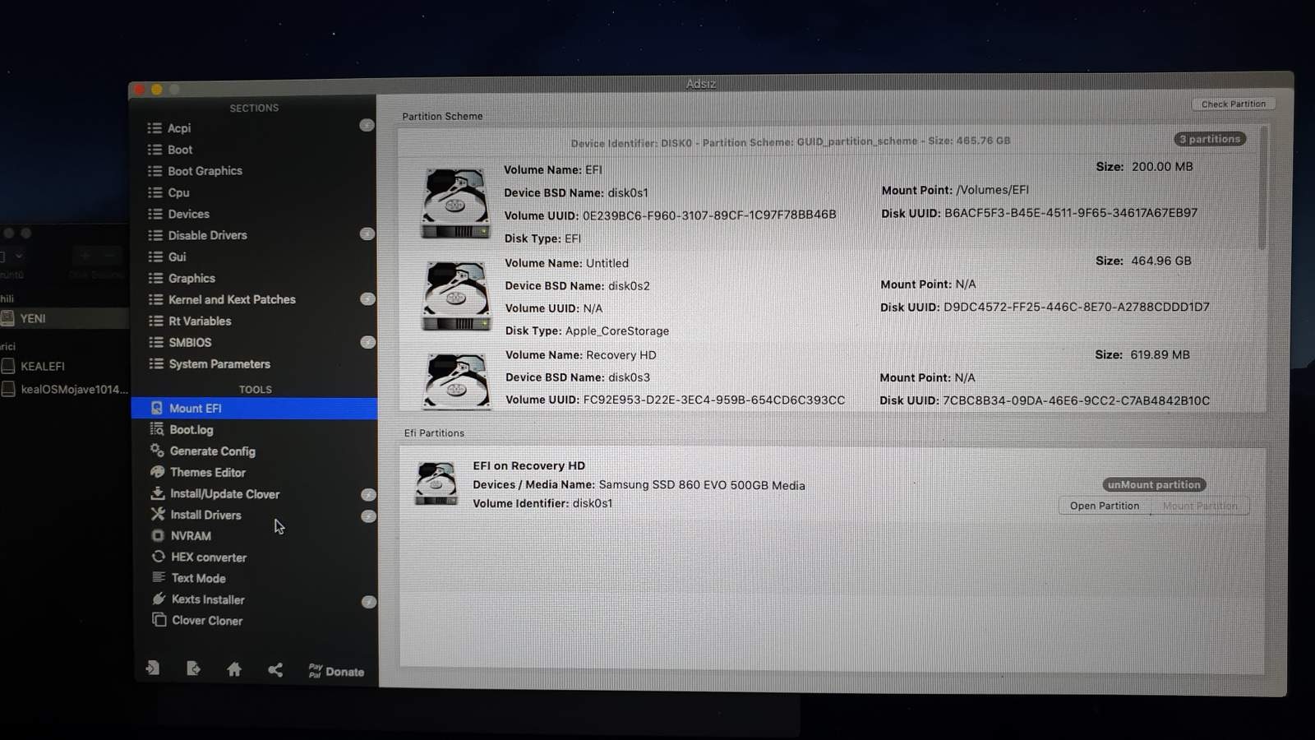Click the Share icon in bottom toolbar
This screenshot has height=740, width=1315.
tap(275, 670)
